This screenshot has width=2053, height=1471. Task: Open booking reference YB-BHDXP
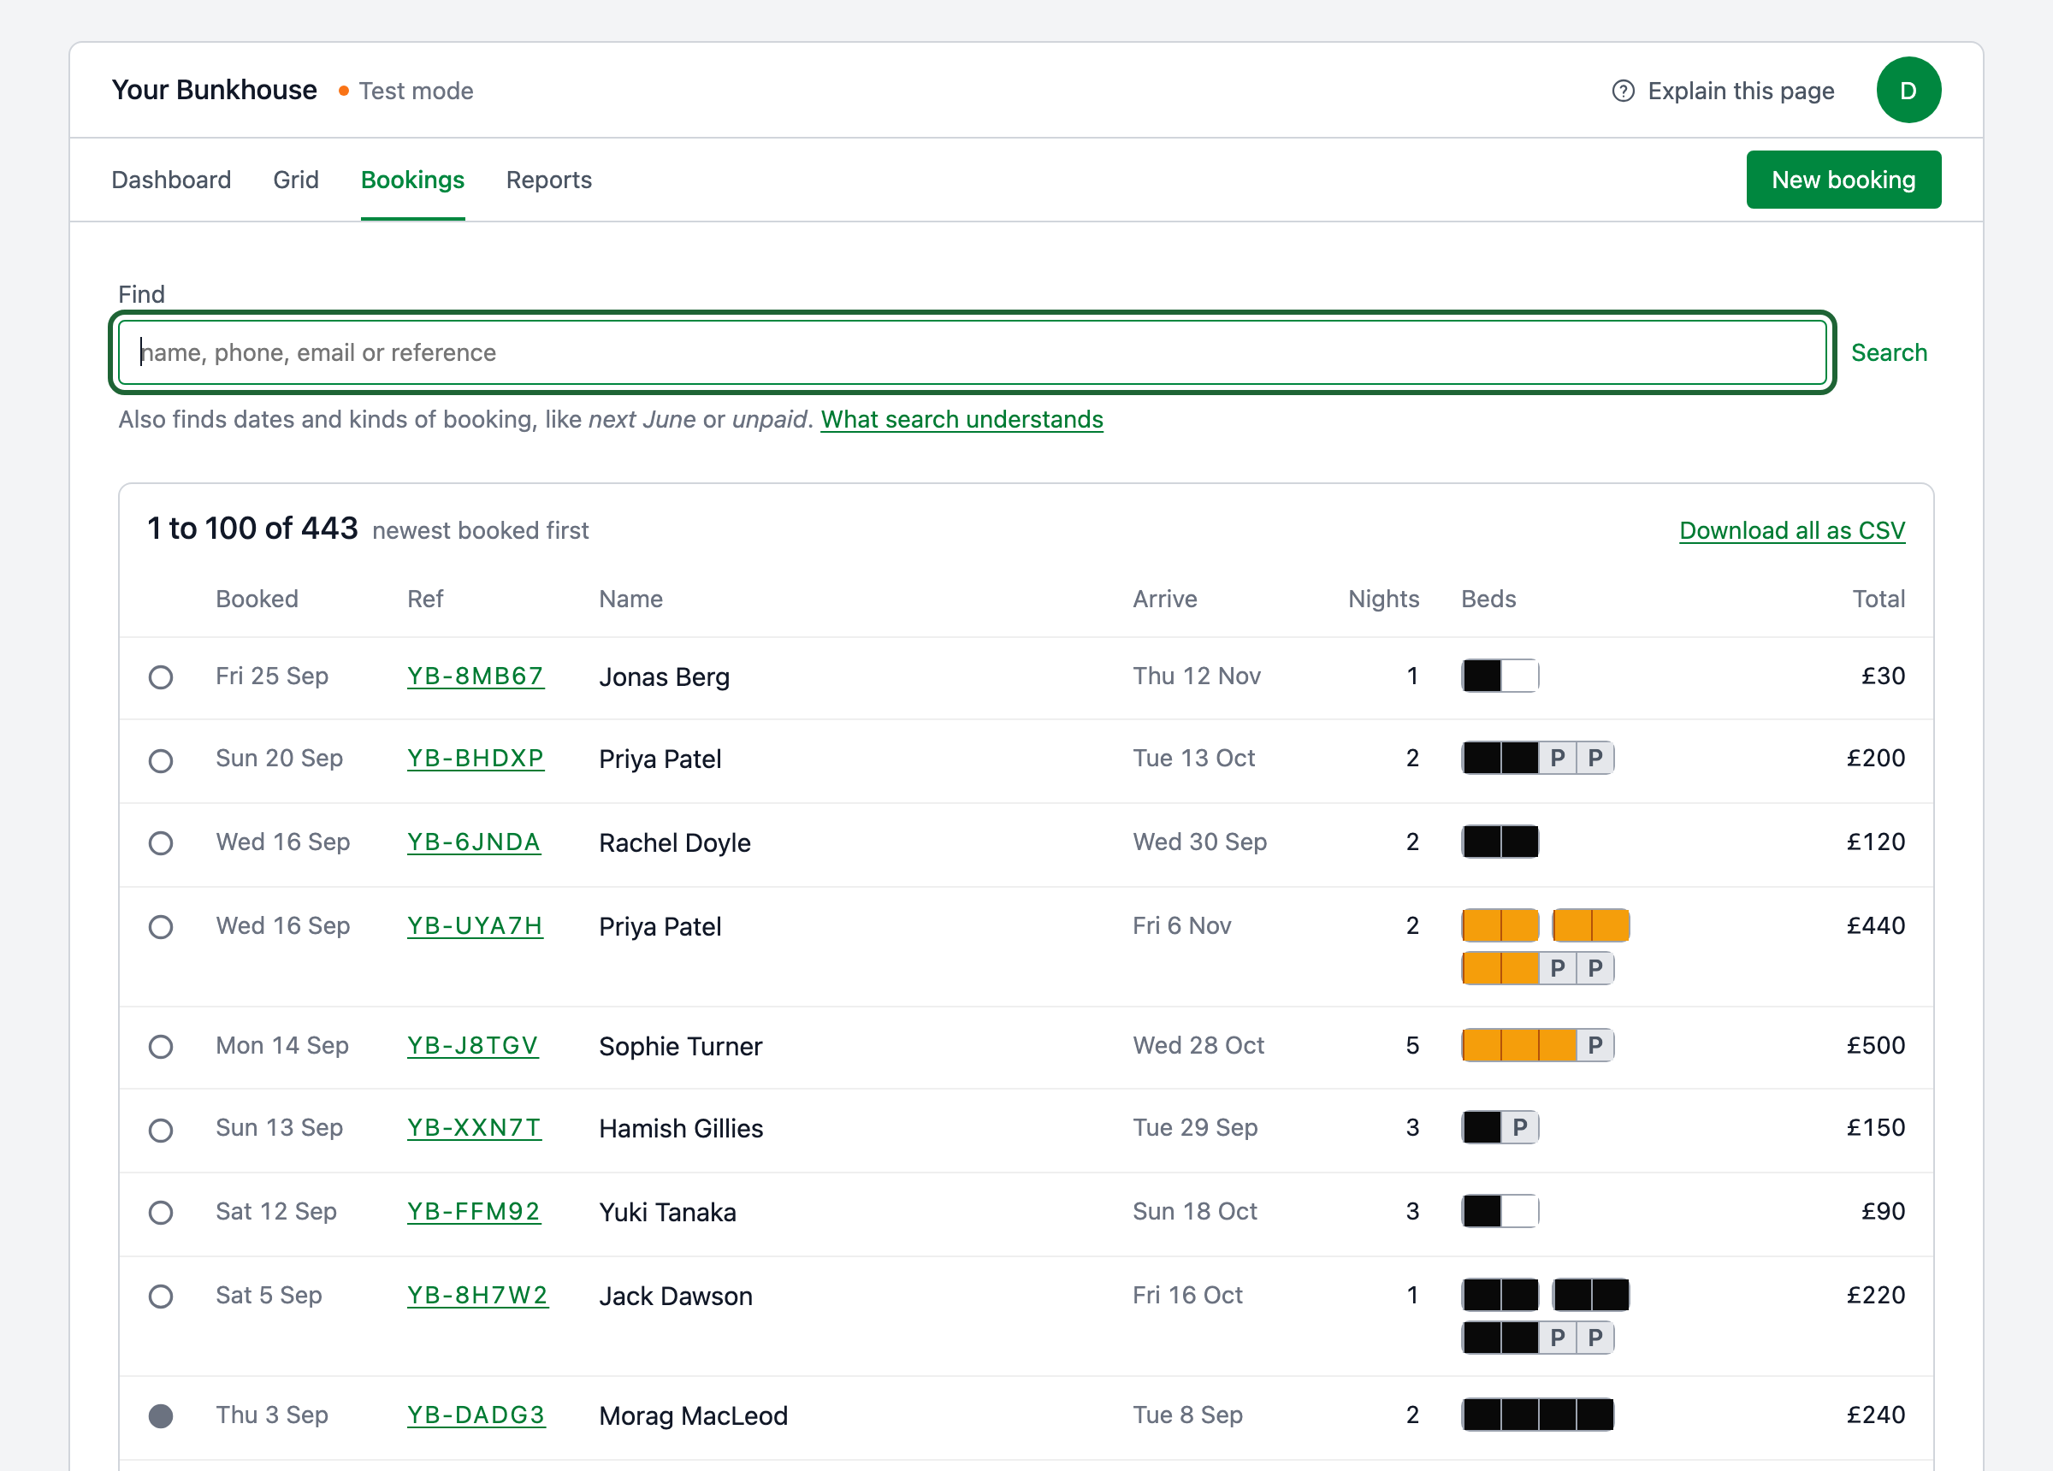click(476, 759)
